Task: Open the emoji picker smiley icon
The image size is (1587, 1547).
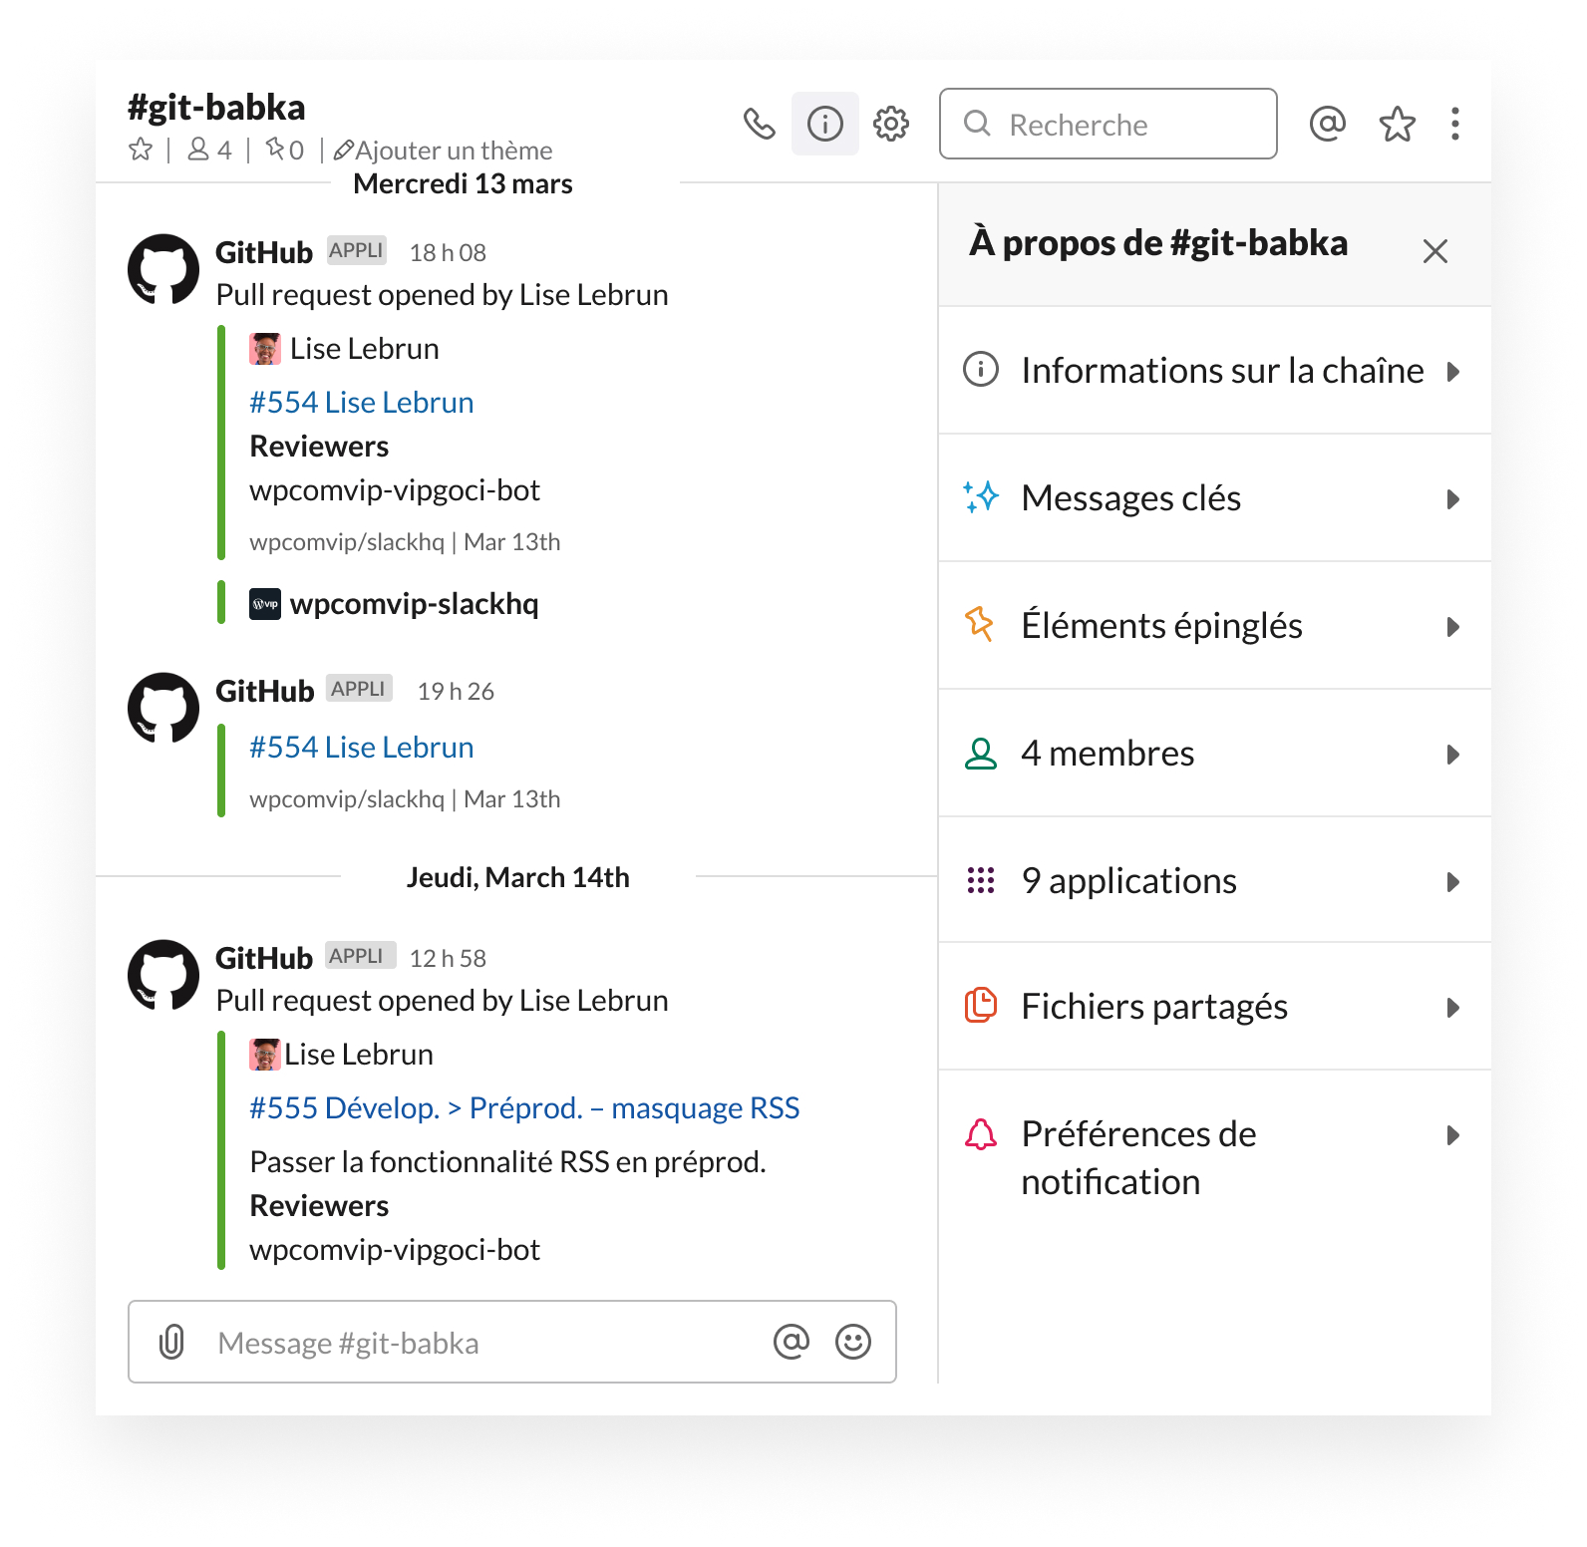Action: (x=853, y=1342)
